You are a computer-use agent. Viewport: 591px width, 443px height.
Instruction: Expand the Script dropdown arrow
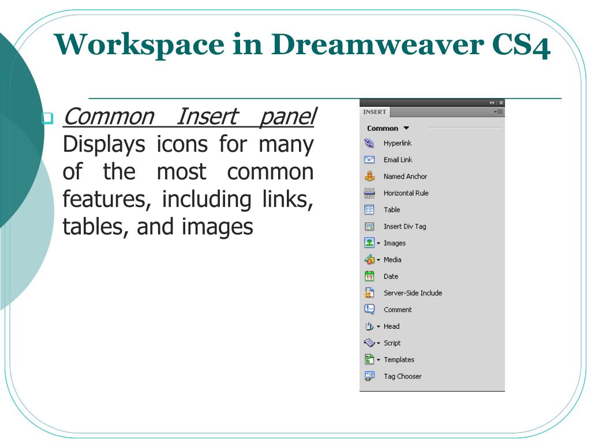click(x=379, y=343)
